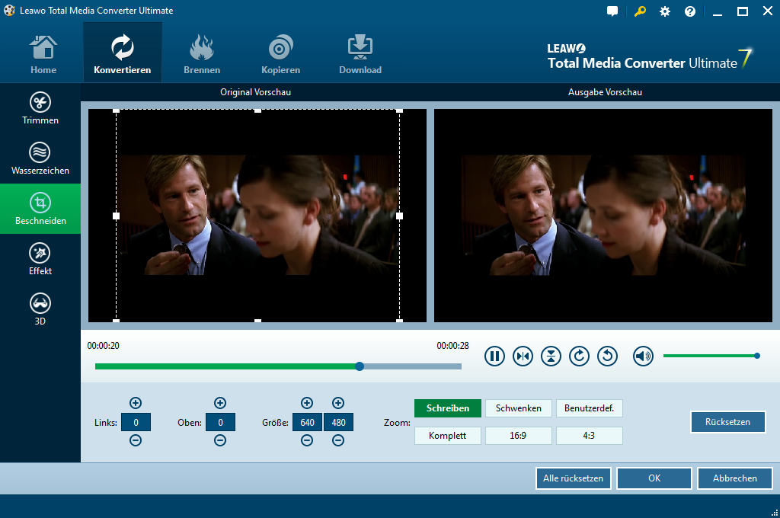Open the Brennen module
Screen dimensions: 780x518
click(201, 54)
